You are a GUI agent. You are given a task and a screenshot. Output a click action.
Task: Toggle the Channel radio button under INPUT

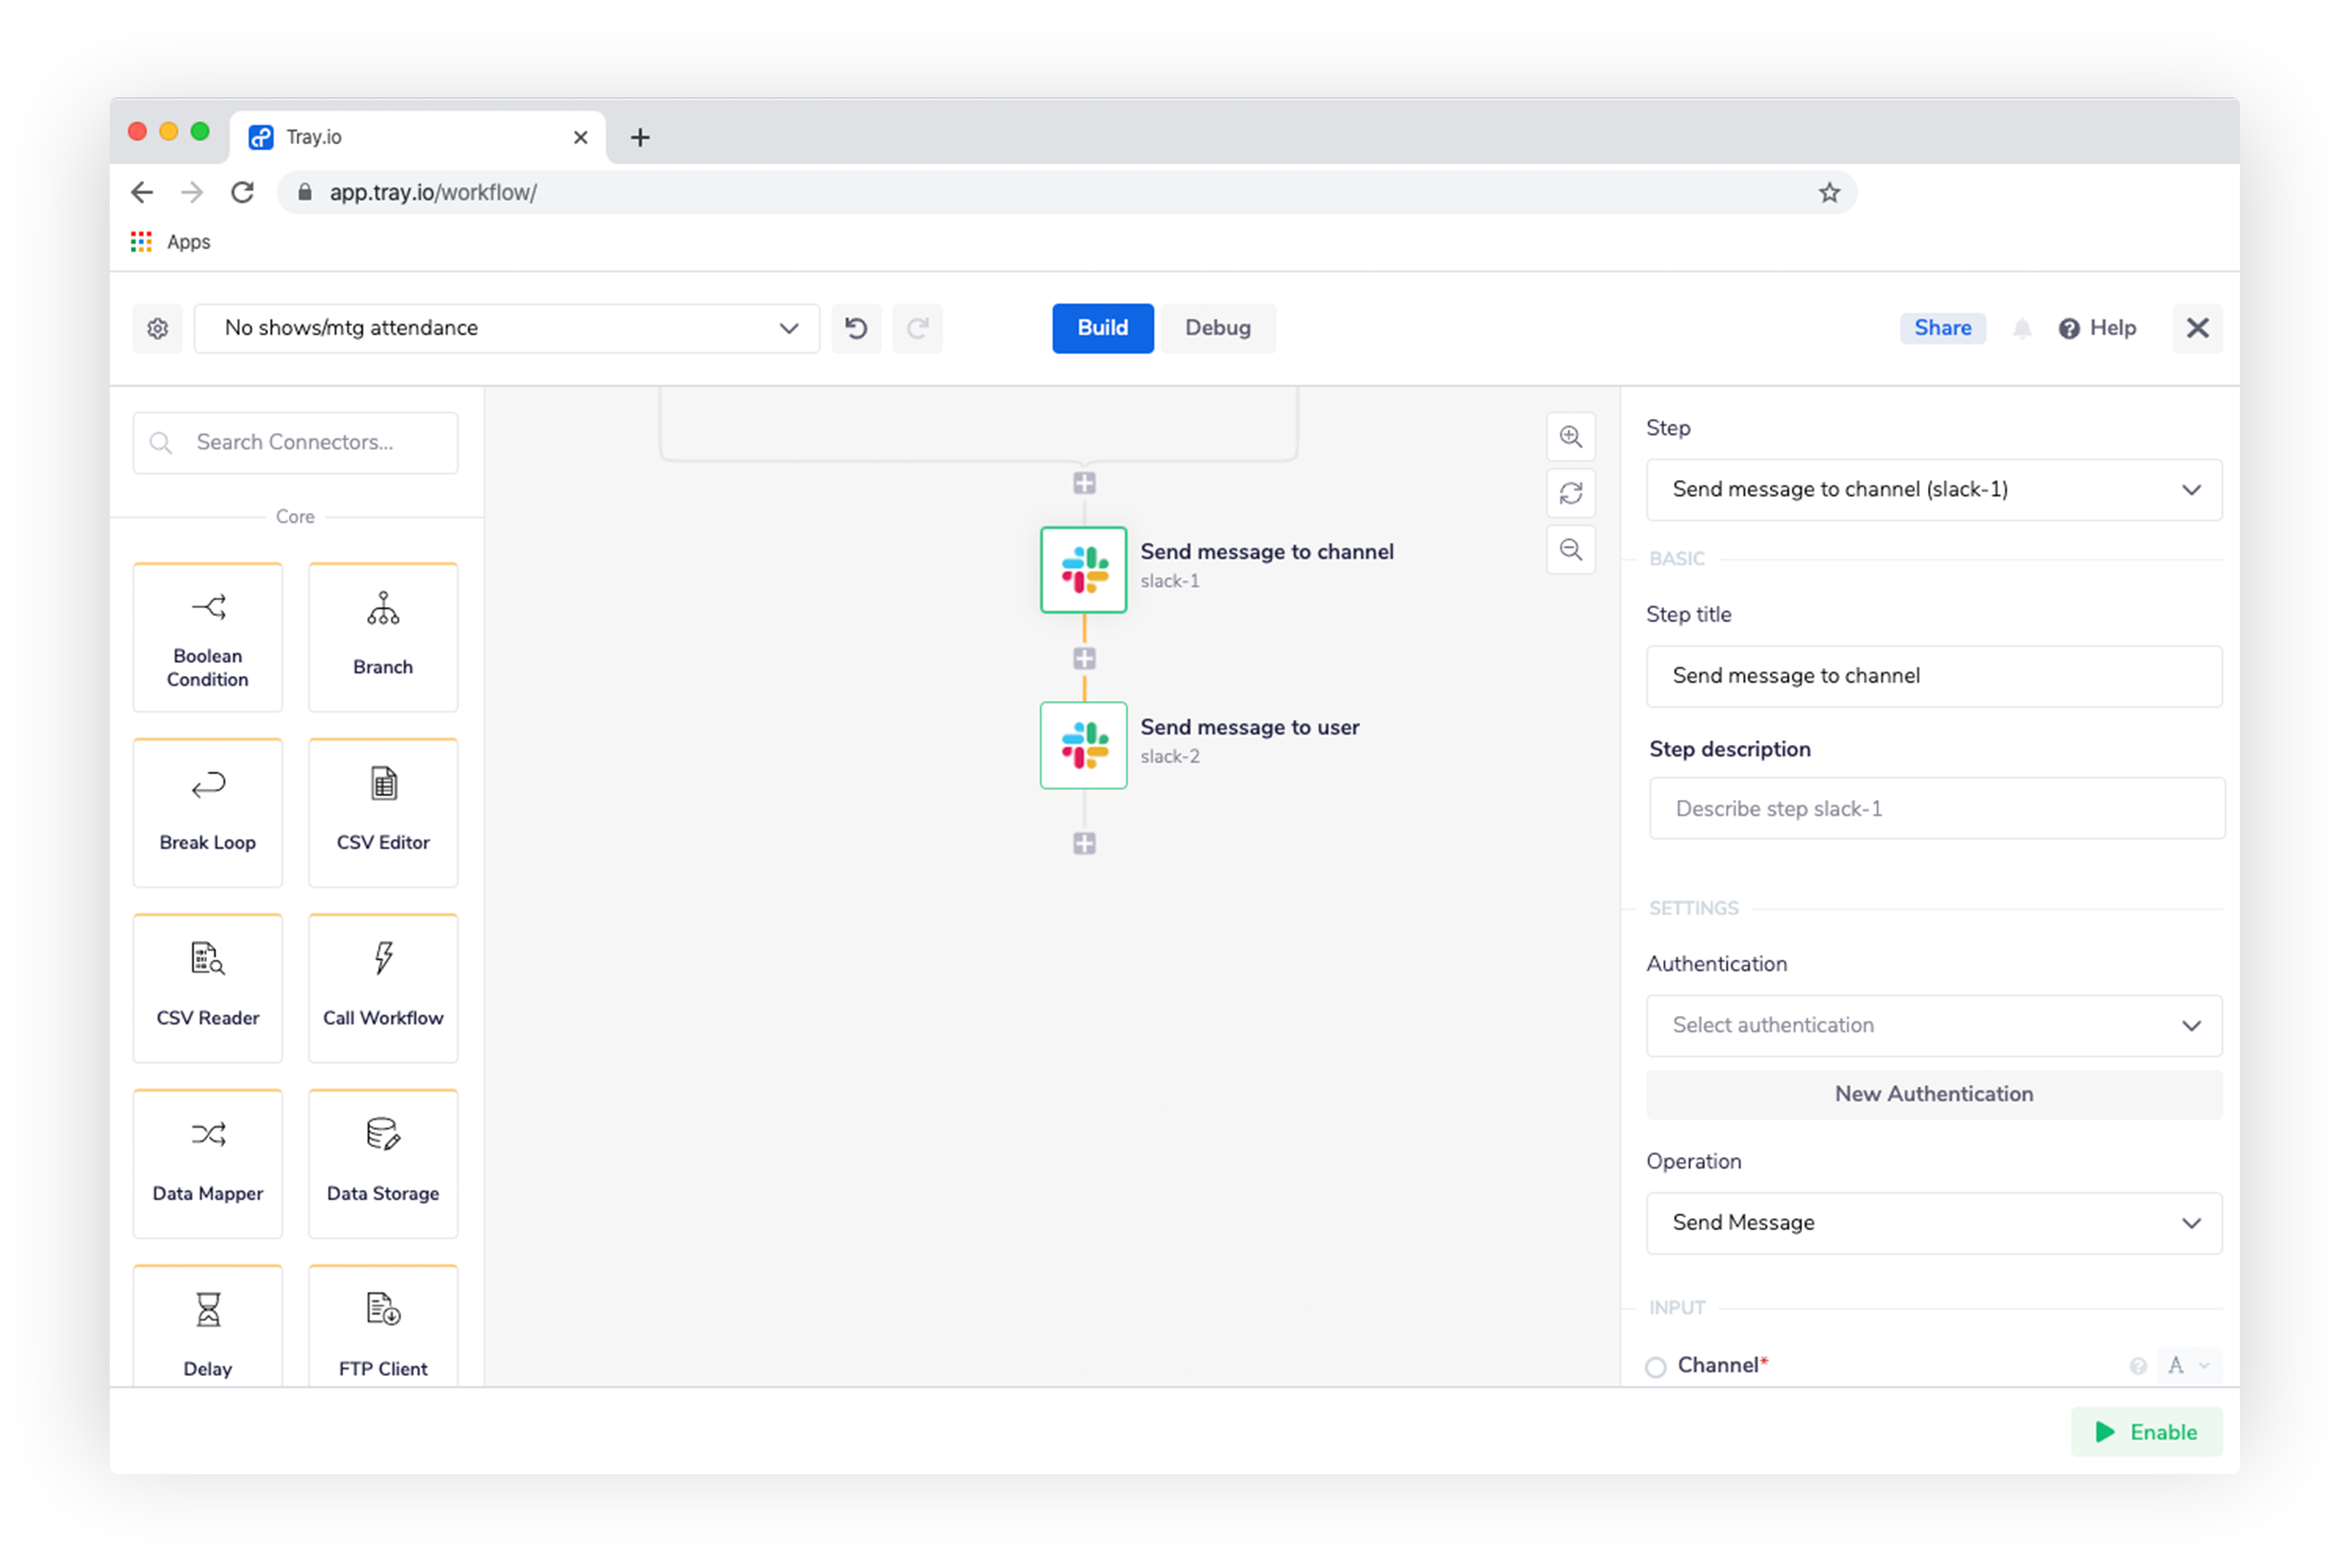click(1657, 1367)
